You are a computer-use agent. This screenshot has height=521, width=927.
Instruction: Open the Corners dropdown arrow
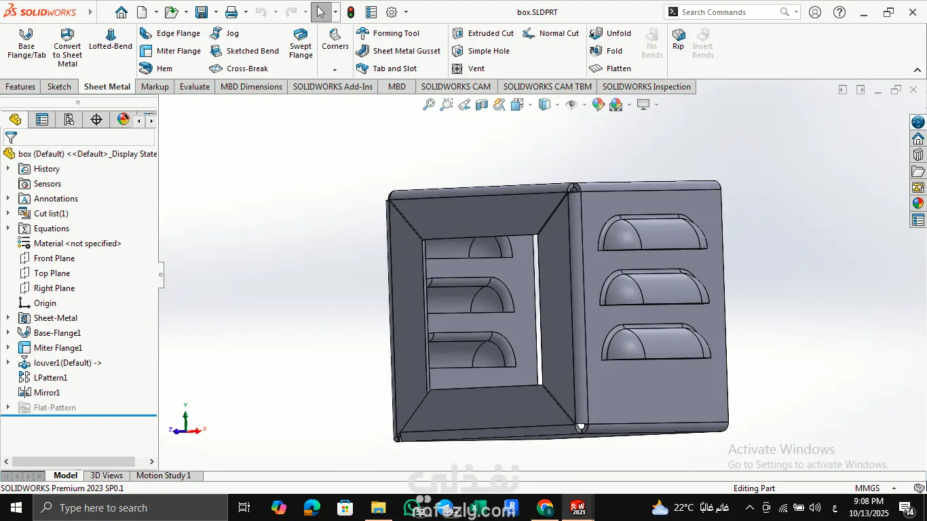coord(335,70)
